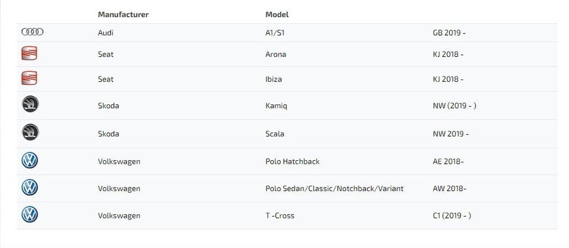
Task: Click the Audi rings logo
Action: (32, 32)
